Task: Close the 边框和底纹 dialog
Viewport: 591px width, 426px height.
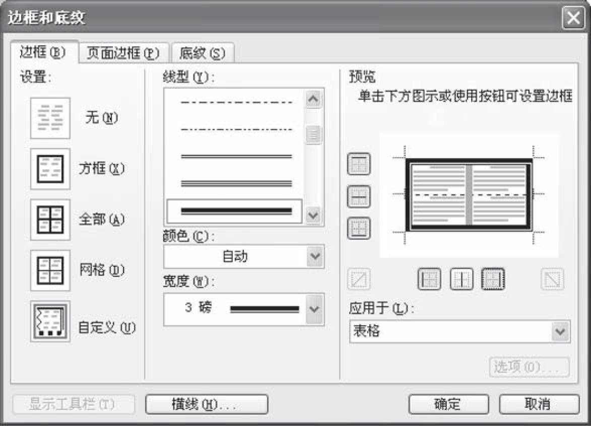Action: [x=573, y=18]
